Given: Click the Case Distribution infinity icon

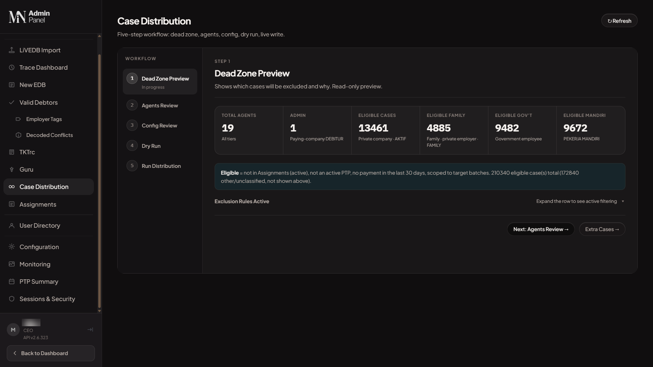Looking at the screenshot, I should (12, 187).
